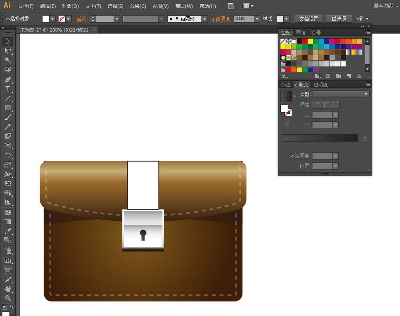Select the Line Segment tool
Image resolution: width=400 pixels, height=316 pixels.
(x=8, y=98)
